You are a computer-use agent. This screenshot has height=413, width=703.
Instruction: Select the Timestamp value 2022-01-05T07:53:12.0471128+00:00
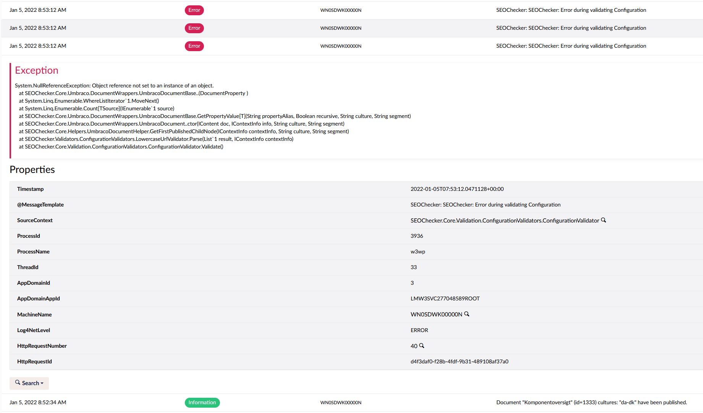(x=457, y=189)
